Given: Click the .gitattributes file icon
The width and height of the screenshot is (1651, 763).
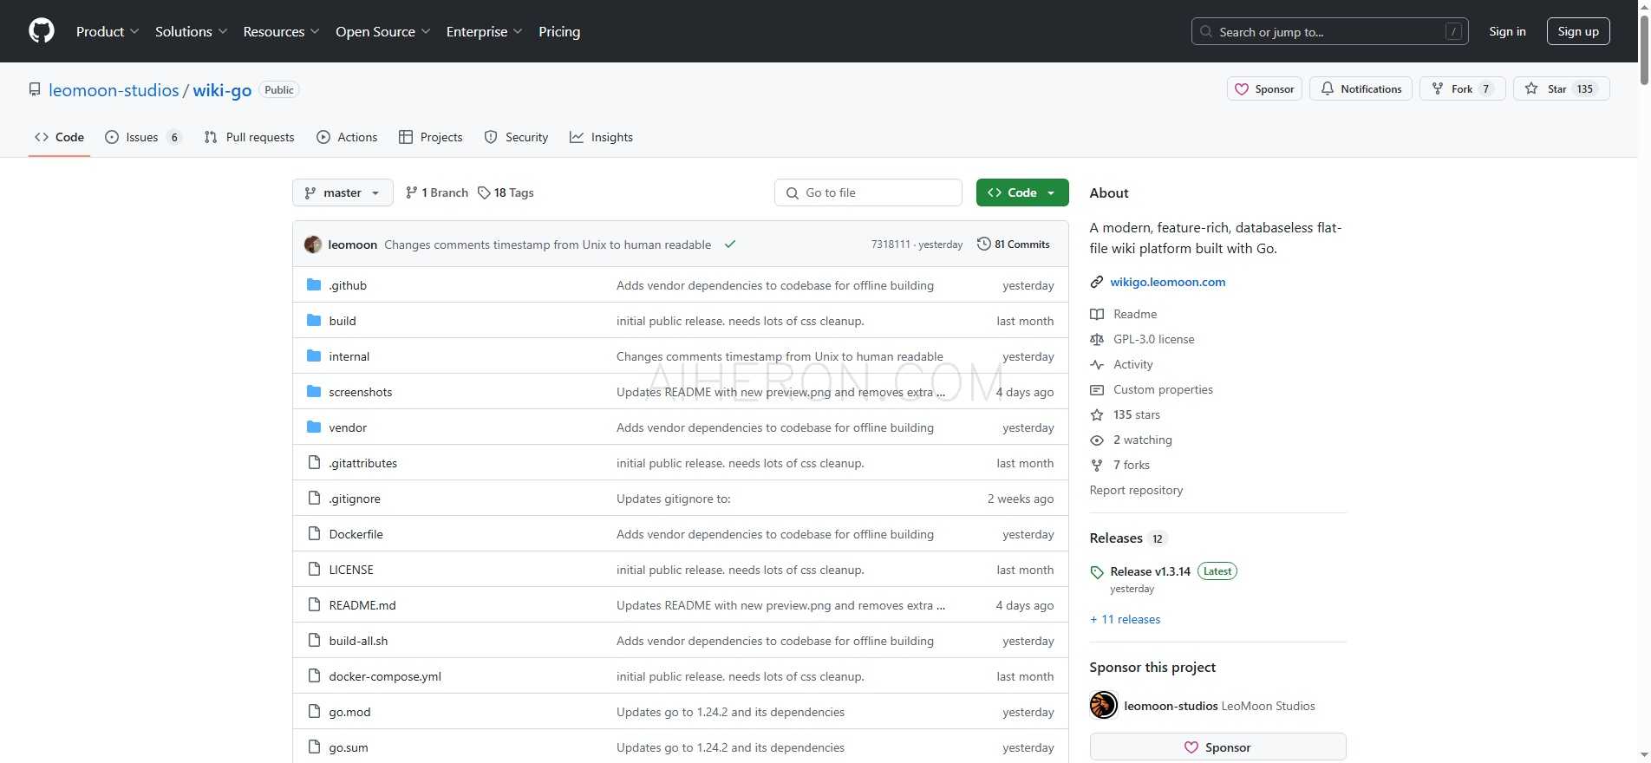Looking at the screenshot, I should (314, 463).
